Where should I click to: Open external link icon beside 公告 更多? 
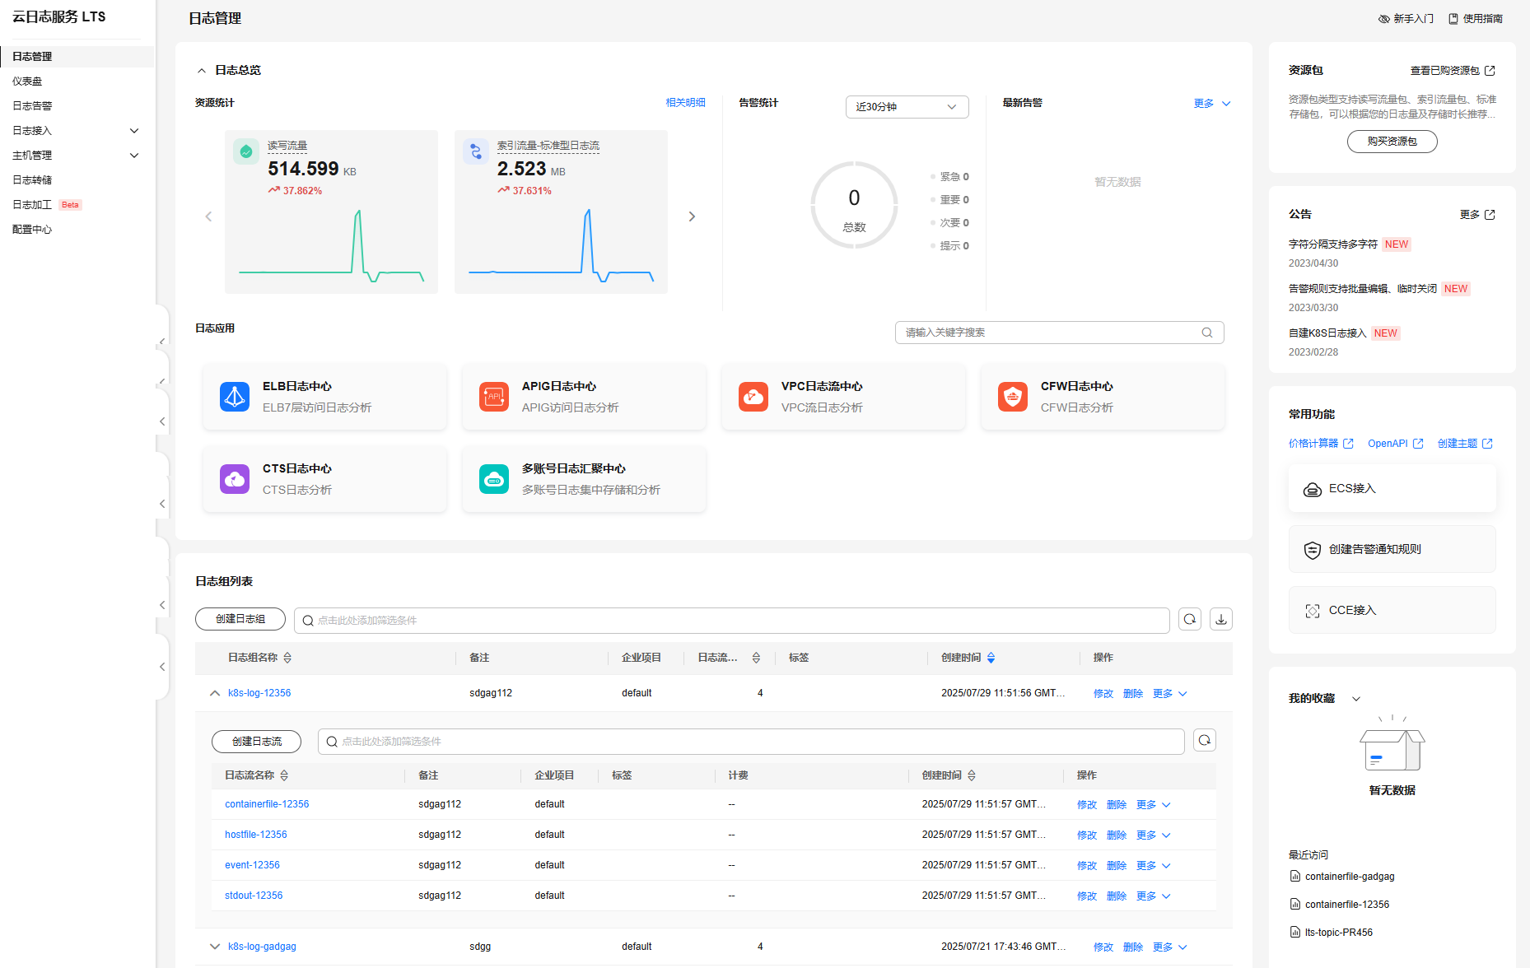(1490, 215)
